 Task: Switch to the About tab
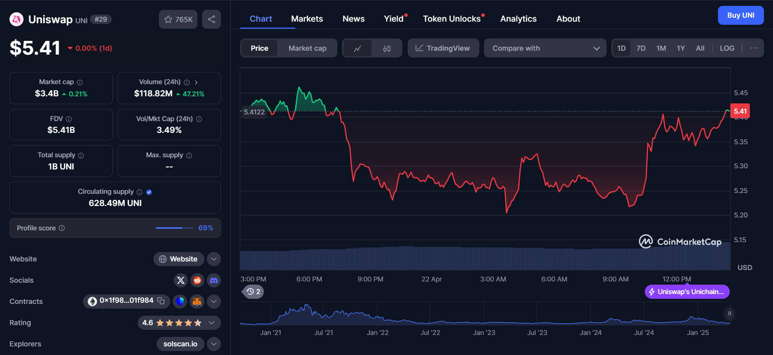click(568, 19)
